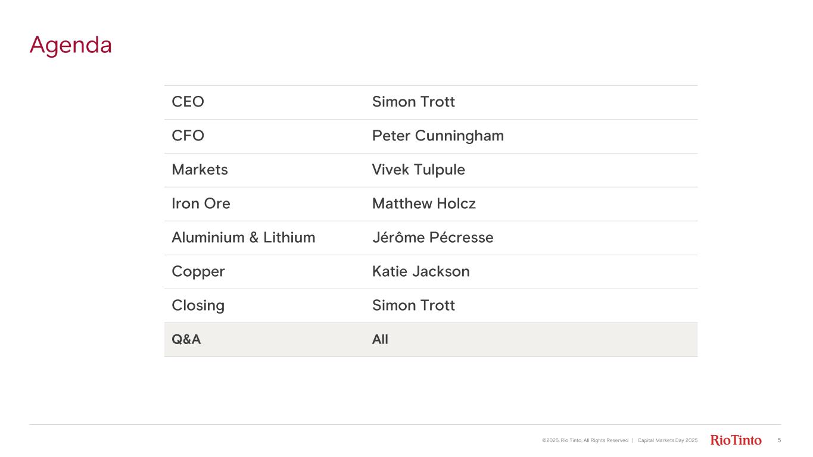Select the CFO agenda row label
The image size is (813, 457).
coord(188,136)
